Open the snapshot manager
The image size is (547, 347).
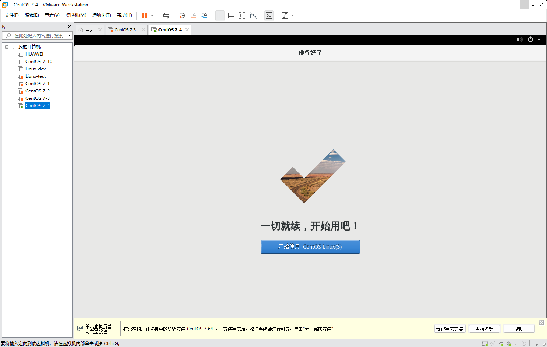[x=204, y=15]
